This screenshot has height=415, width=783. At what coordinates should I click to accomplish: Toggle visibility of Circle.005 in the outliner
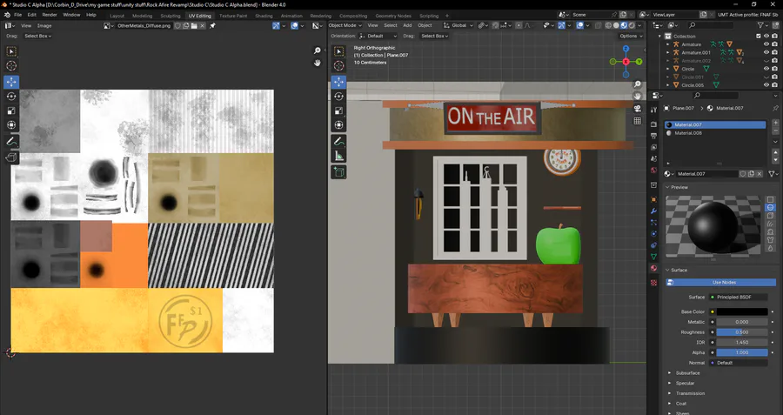pyautogui.click(x=766, y=85)
